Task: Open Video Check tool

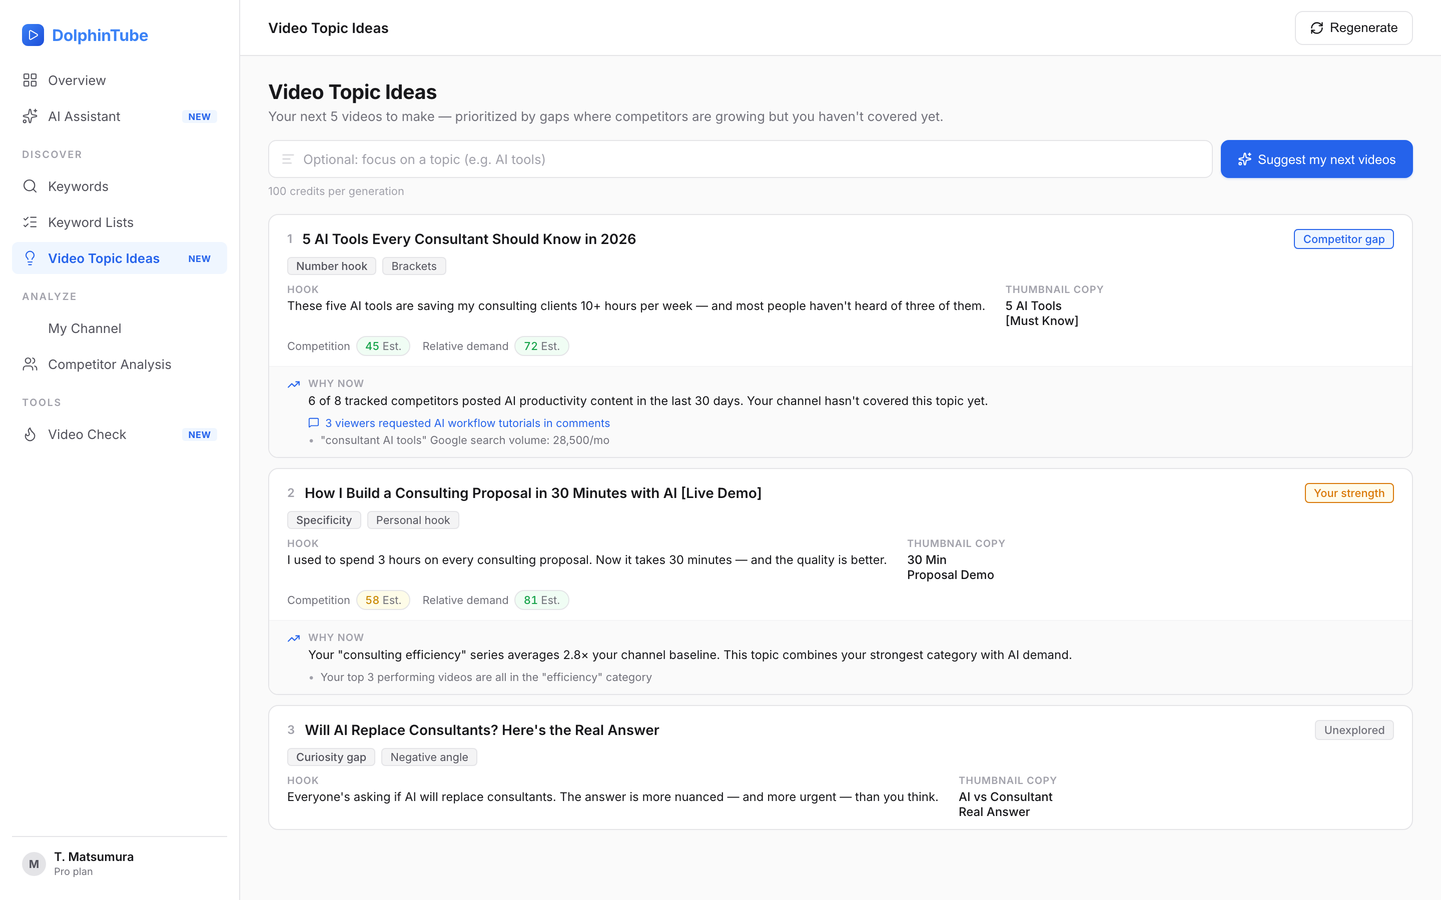Action: 119,434
